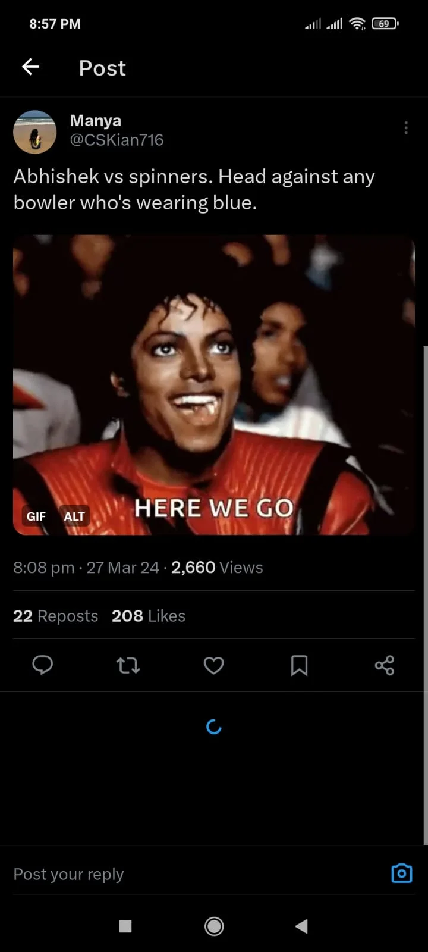428x952 pixels.
Task: Tap the Android back triangle button
Action: click(x=301, y=926)
